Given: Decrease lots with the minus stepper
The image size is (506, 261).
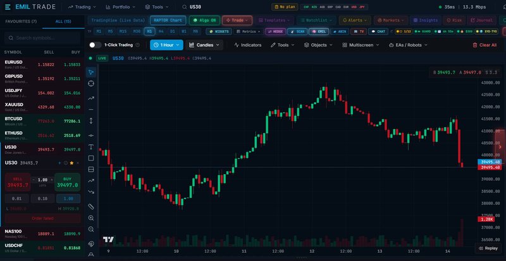Looking at the screenshot, I should click(x=34, y=180).
